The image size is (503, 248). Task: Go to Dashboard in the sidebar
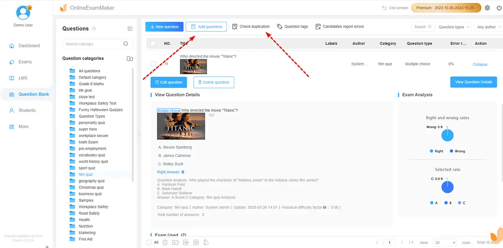pyautogui.click(x=29, y=46)
